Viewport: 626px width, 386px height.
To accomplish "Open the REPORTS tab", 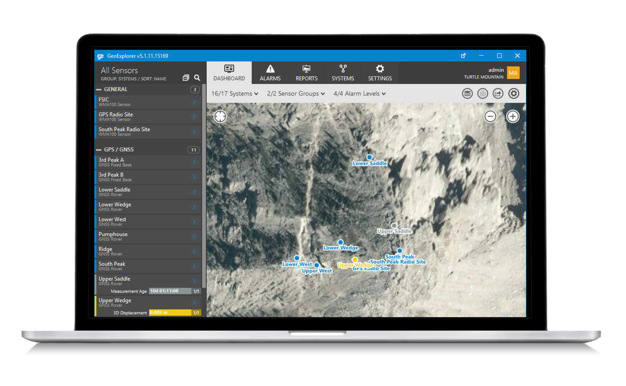I will tap(306, 72).
